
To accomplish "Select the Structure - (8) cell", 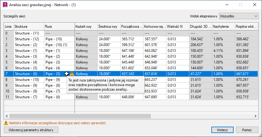I will 29,91.
